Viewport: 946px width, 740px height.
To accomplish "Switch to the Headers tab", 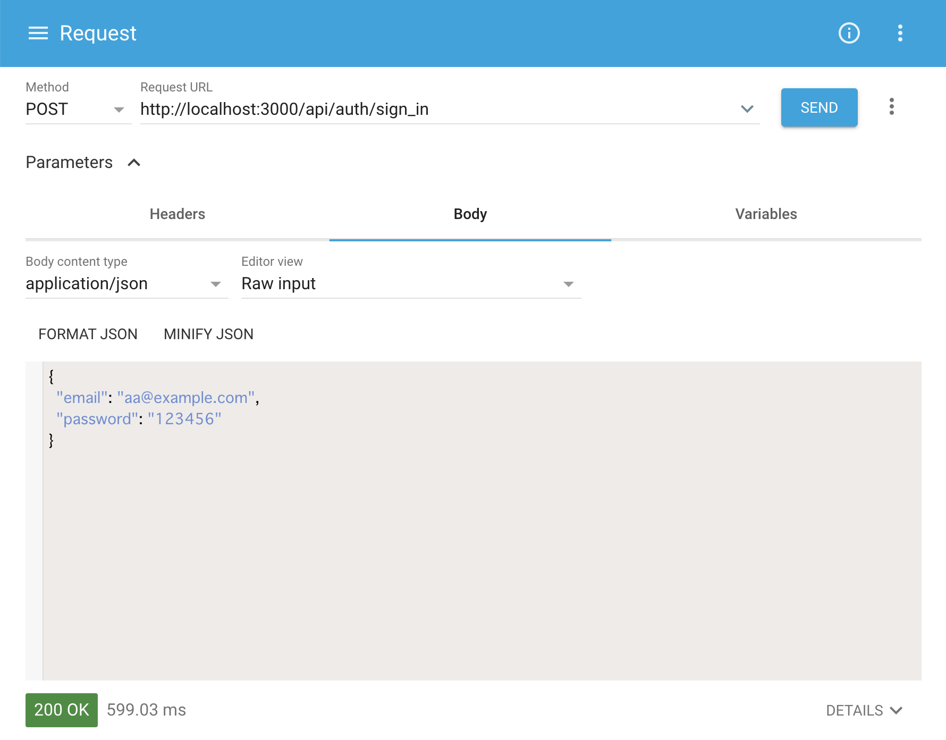I will pyautogui.click(x=177, y=214).
